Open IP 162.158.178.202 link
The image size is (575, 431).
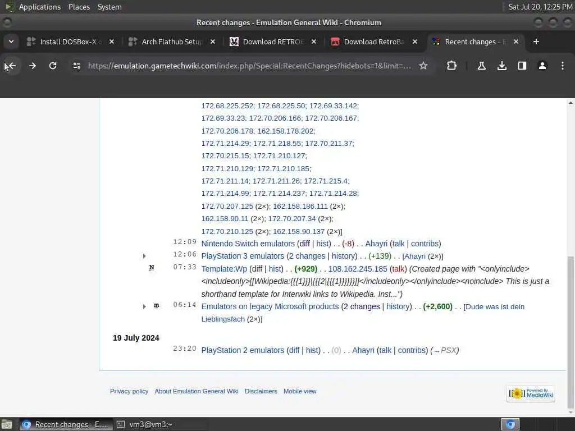pyautogui.click(x=285, y=131)
